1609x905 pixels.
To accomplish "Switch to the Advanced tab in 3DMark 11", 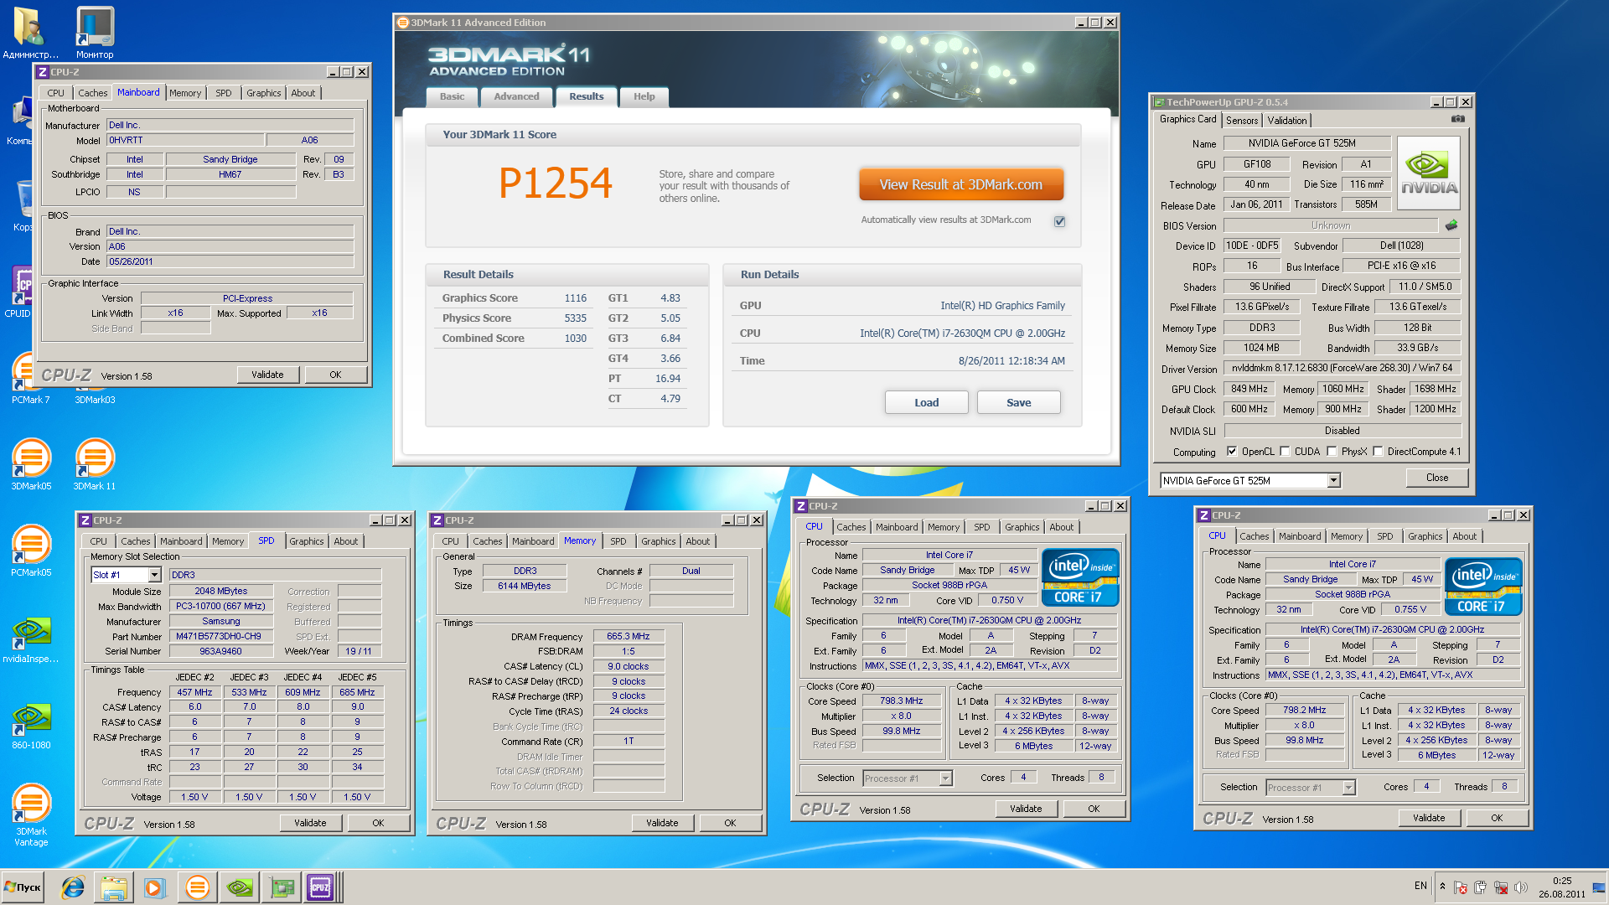I will point(516,96).
